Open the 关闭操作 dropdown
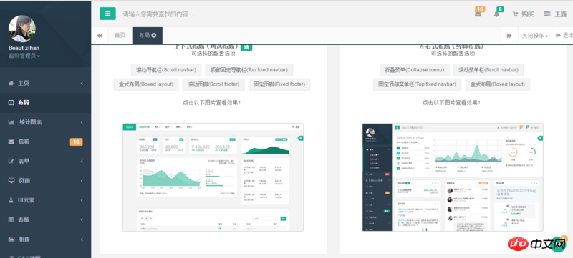This screenshot has height=258, width=573. (534, 35)
